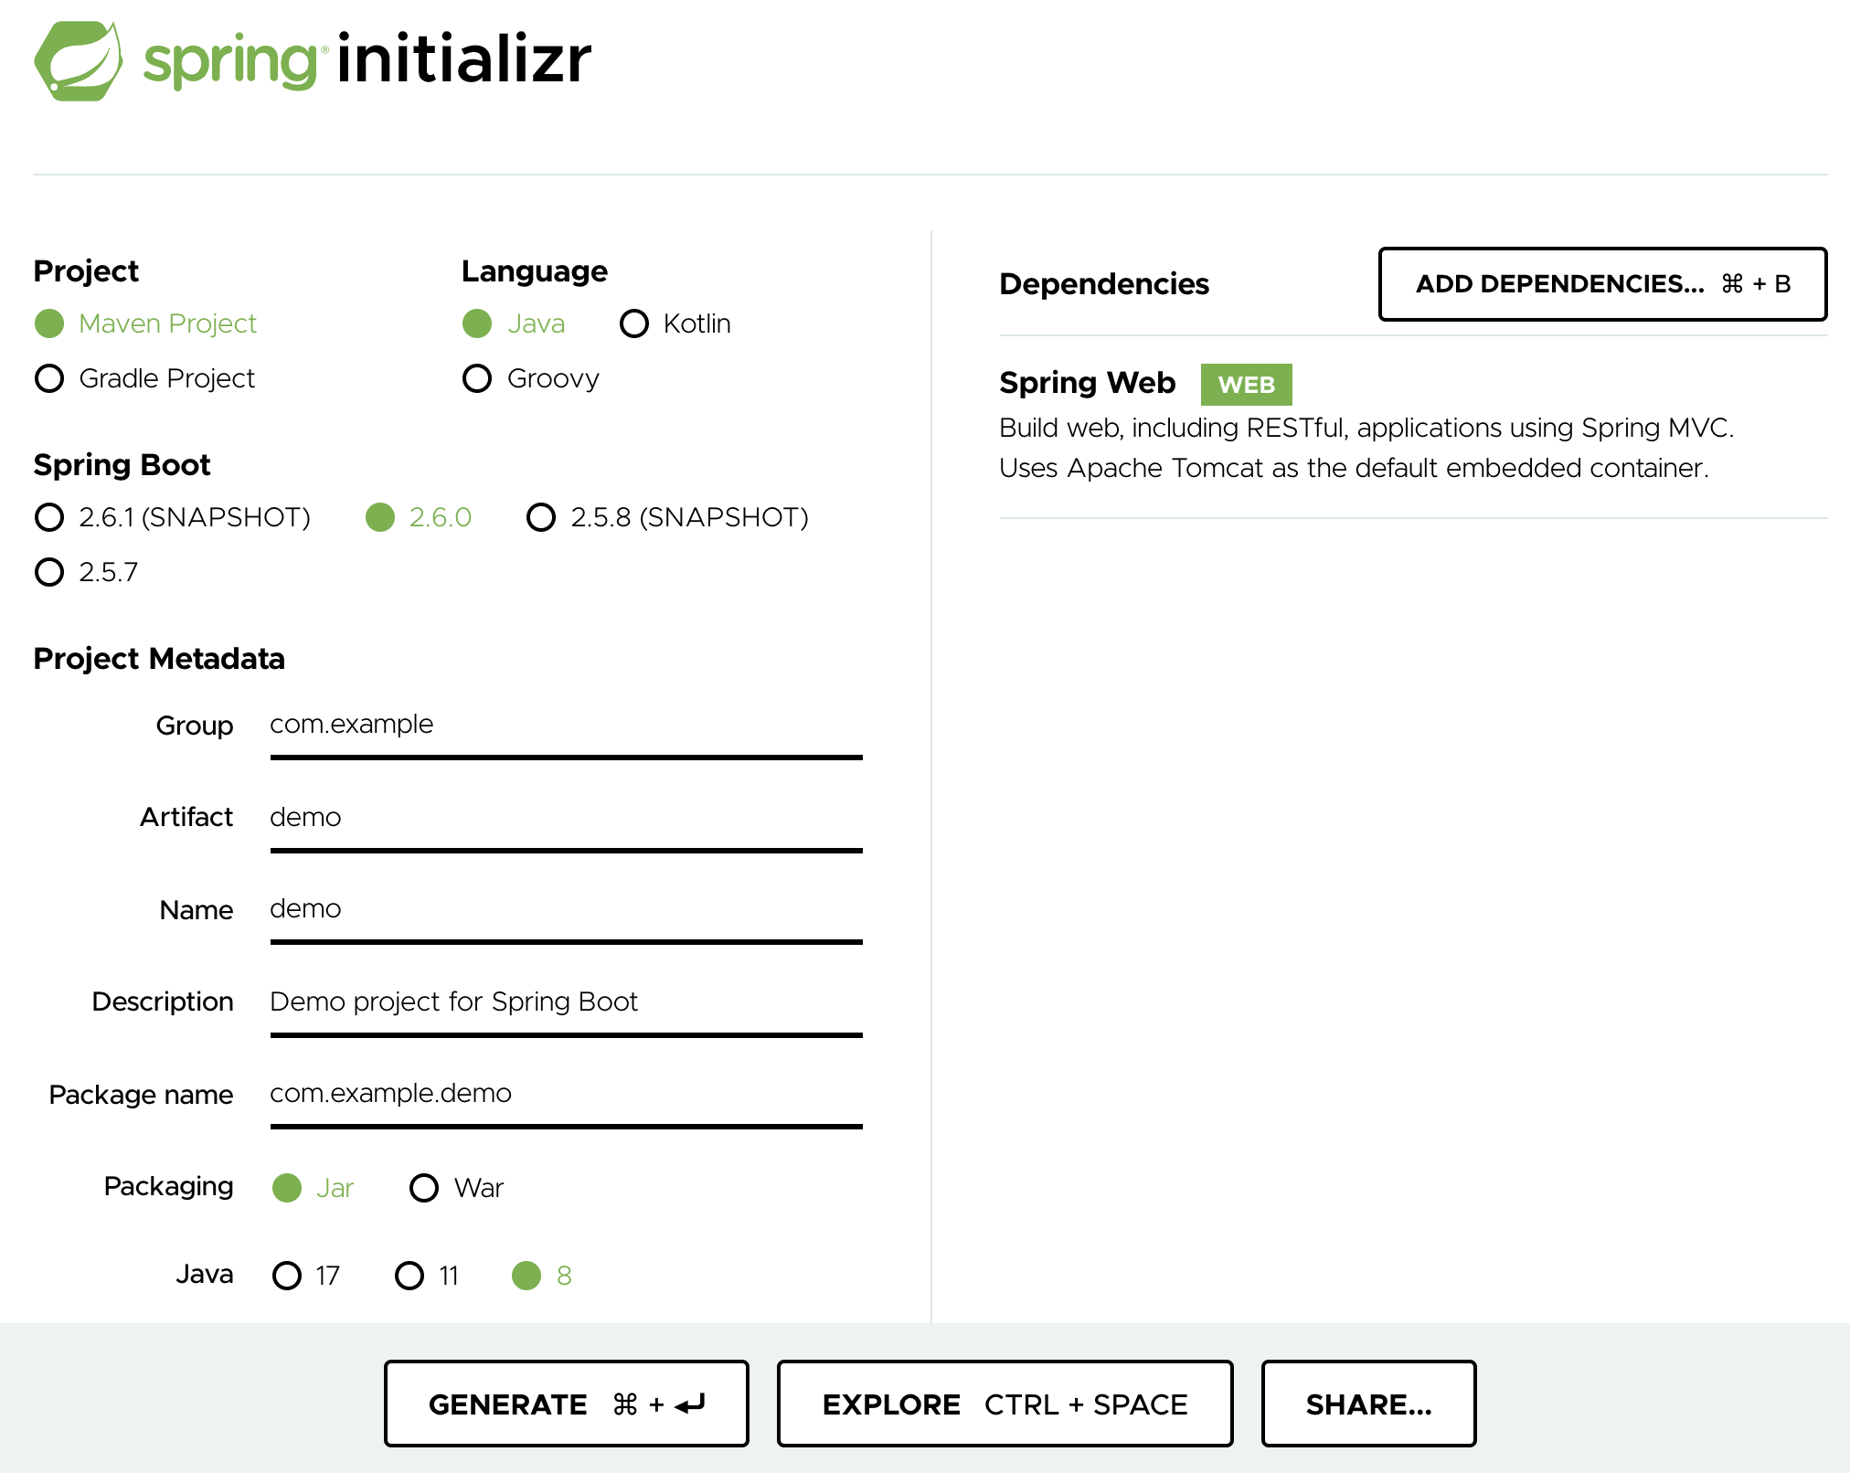This screenshot has height=1473, width=1850.
Task: Select Spring Boot 2.6.1 (SNAPSHOT)
Action: coord(49,517)
